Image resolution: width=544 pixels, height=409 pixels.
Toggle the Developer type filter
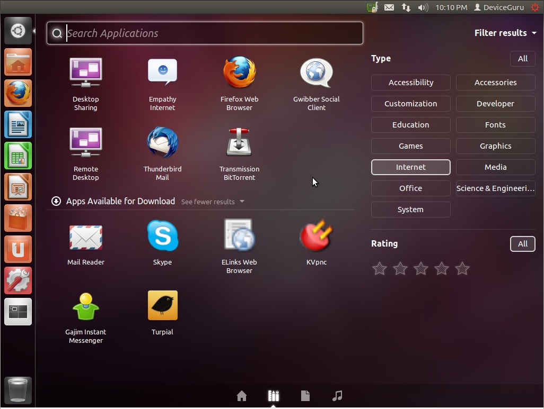[495, 104]
